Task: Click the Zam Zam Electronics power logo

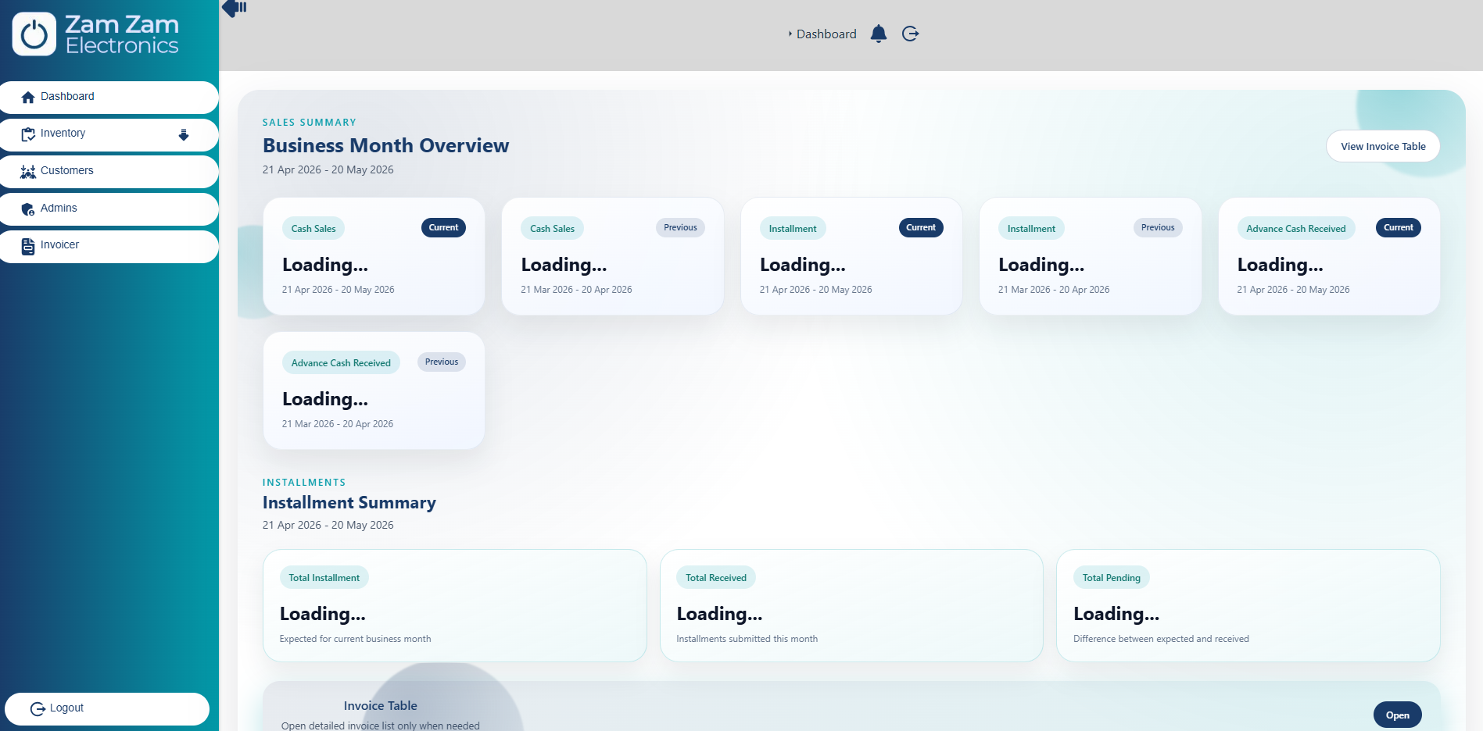Action: [34, 34]
